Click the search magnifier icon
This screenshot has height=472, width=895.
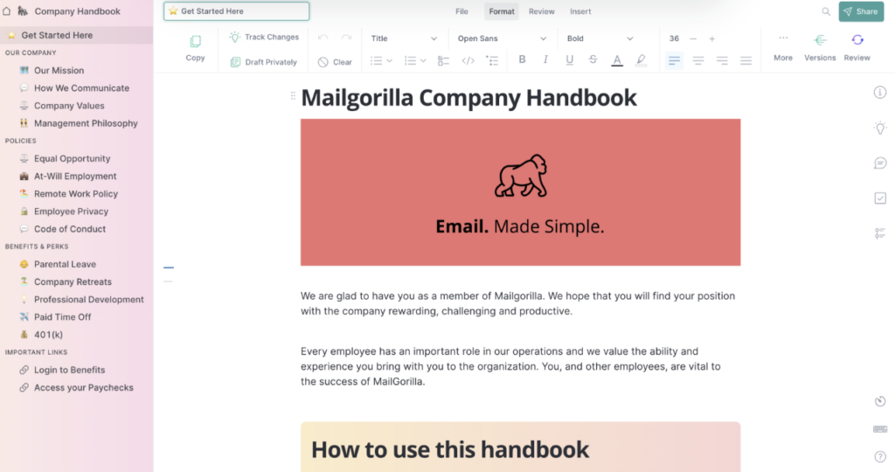(826, 11)
